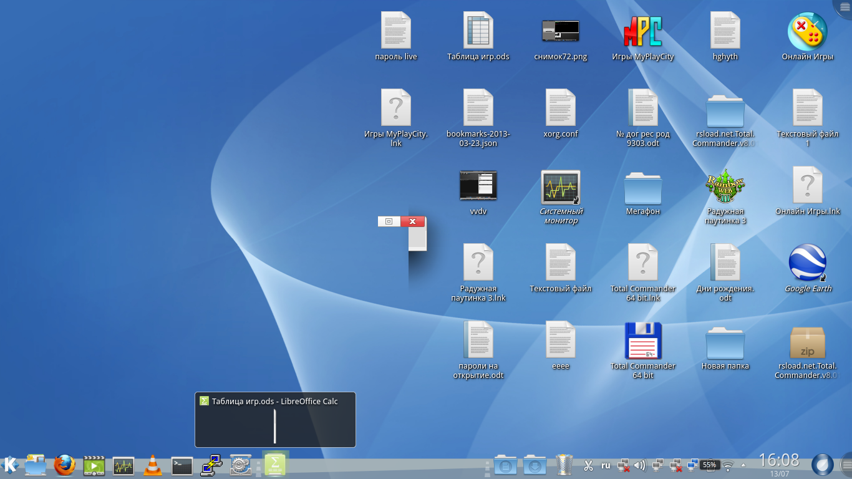Open the downloads folder popup in panel
Image resolution: width=852 pixels, height=479 pixels.
pyautogui.click(x=535, y=465)
